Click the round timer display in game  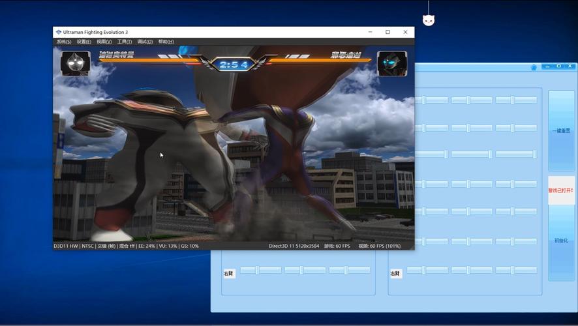234,65
